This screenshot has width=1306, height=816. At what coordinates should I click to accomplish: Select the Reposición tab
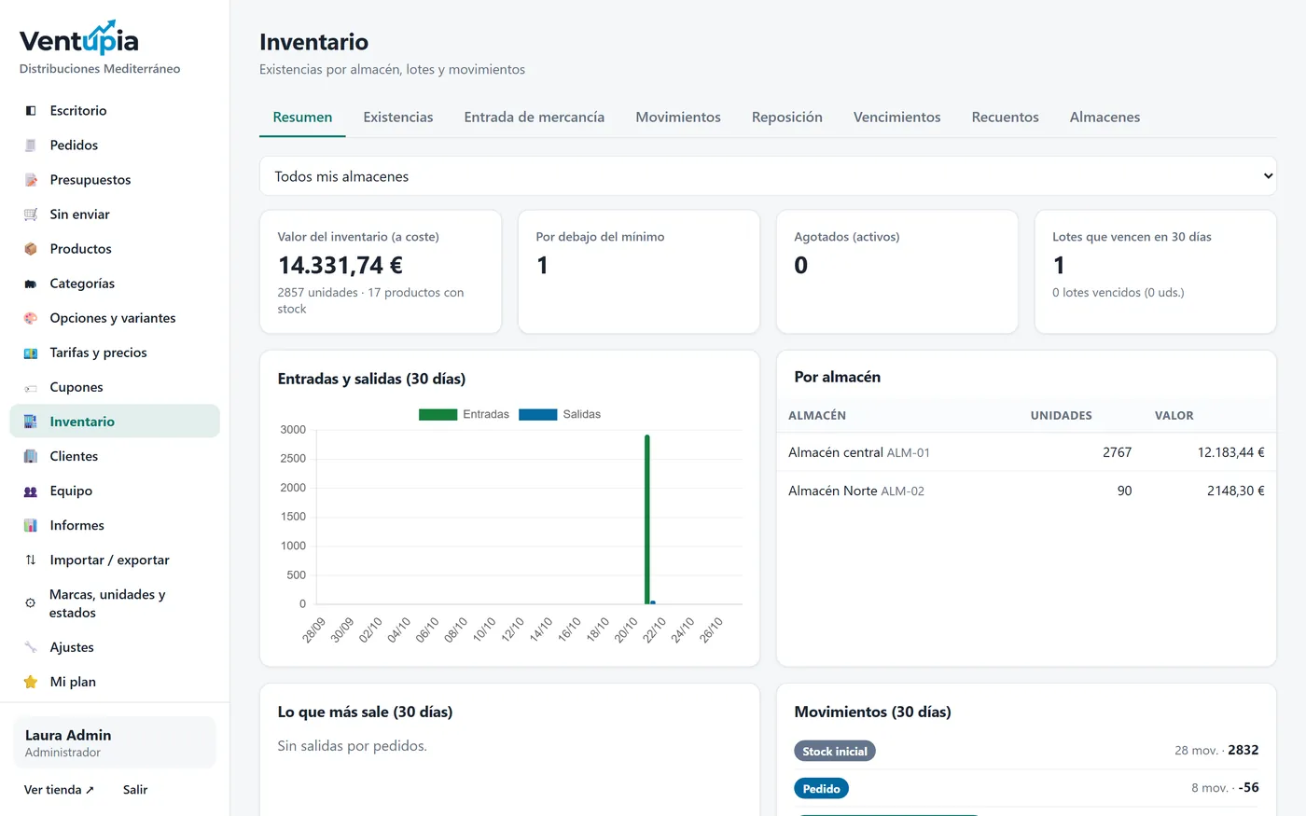tap(787, 118)
